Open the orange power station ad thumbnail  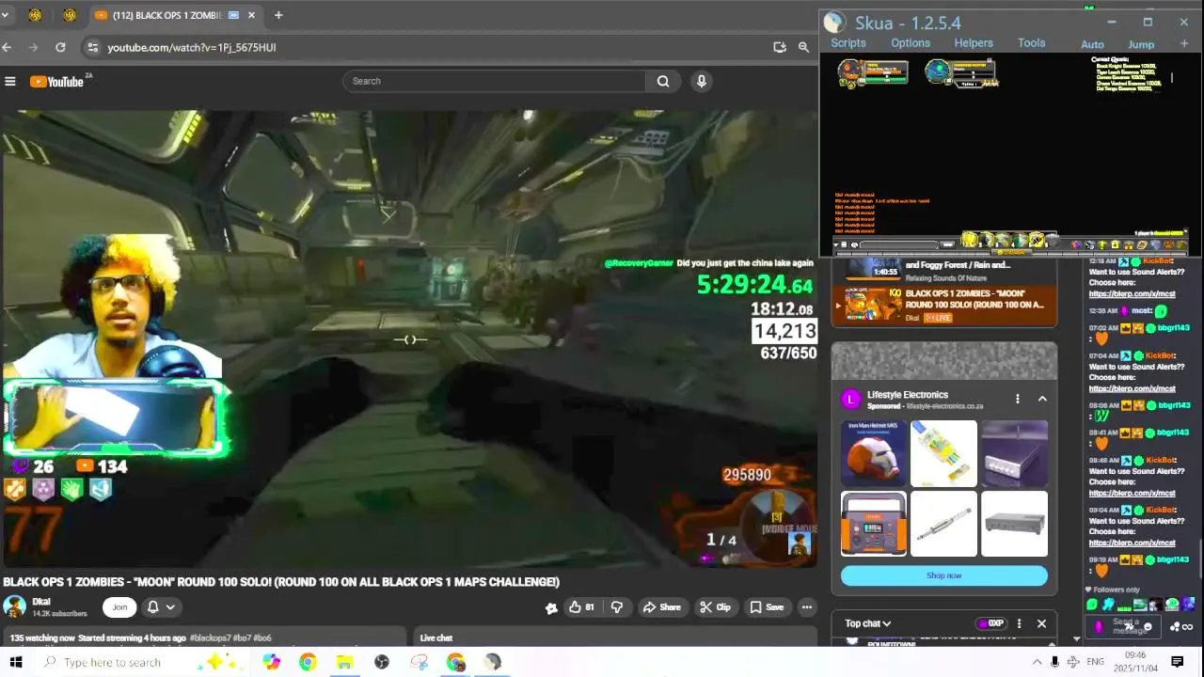click(x=874, y=524)
